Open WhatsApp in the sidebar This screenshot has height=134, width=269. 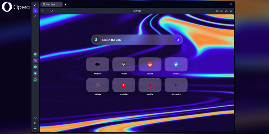(35, 67)
